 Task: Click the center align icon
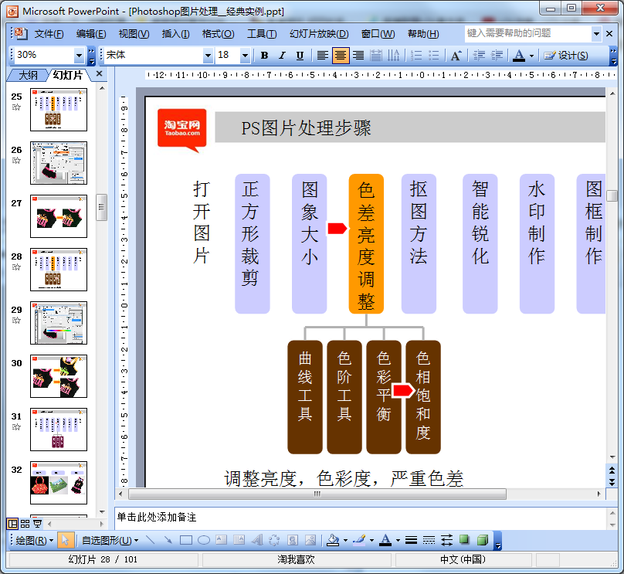pyautogui.click(x=341, y=56)
